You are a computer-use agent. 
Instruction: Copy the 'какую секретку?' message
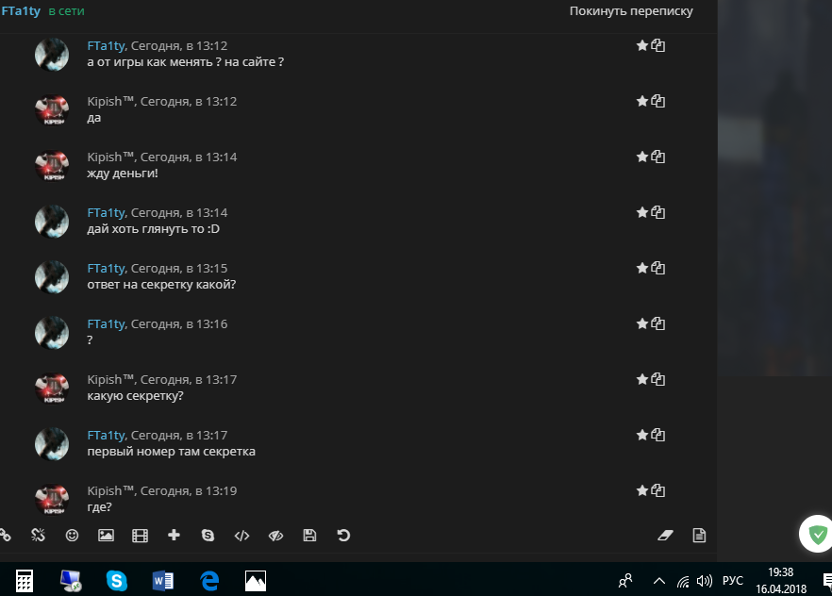[658, 380]
